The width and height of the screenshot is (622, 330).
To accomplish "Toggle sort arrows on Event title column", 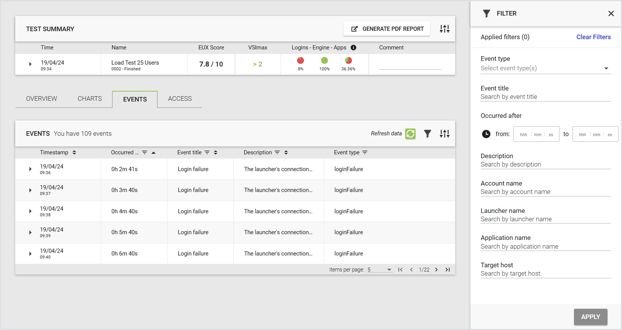I will click(216, 152).
